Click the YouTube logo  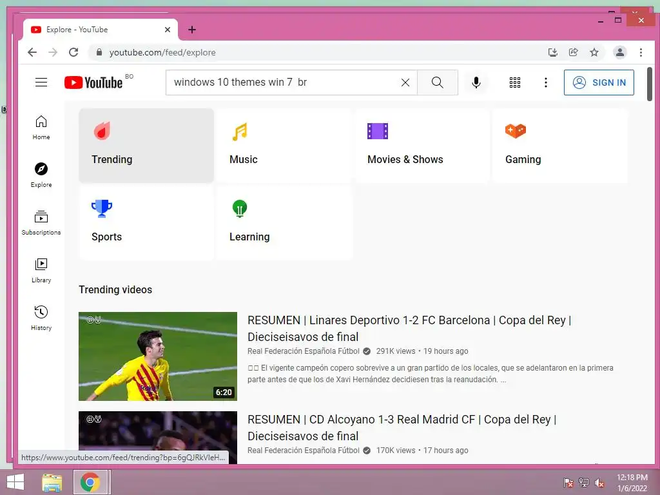93,82
